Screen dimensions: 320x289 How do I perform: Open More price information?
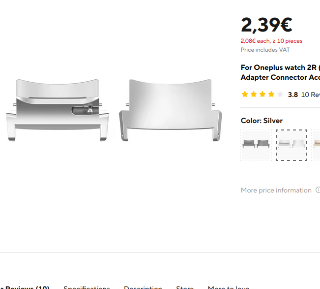(276, 190)
